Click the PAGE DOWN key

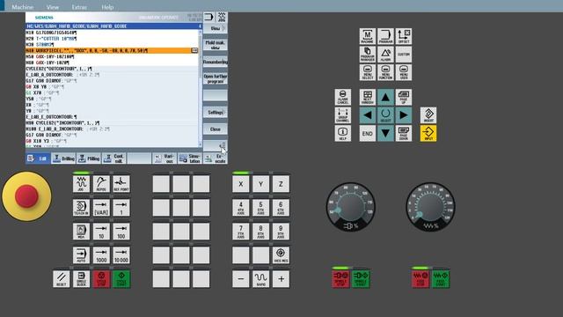tap(404, 133)
